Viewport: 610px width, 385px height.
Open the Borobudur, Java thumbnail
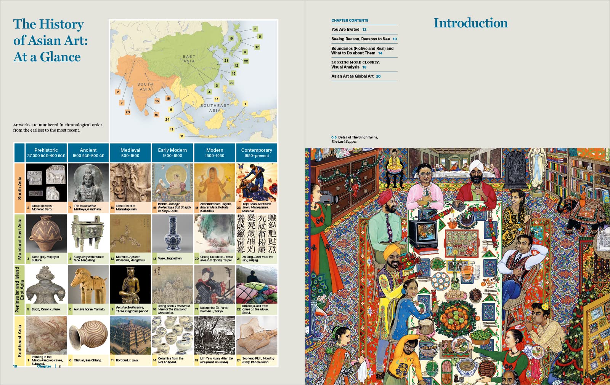click(130, 336)
